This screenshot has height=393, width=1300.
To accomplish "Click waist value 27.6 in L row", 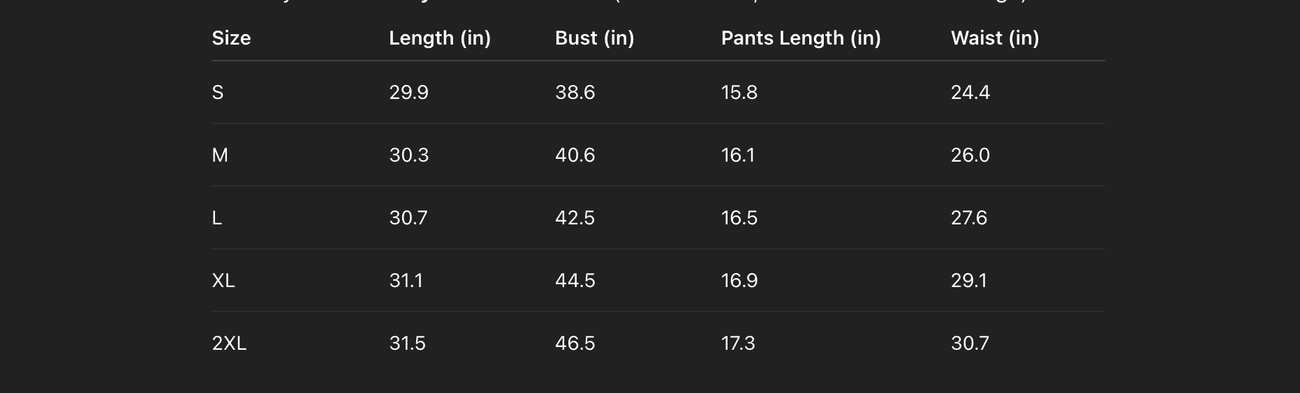I will point(969,218).
